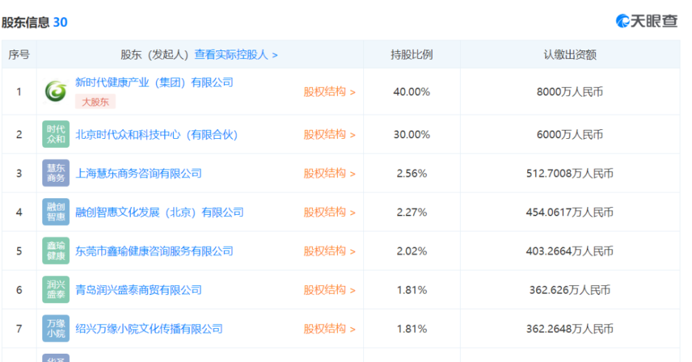The width and height of the screenshot is (692, 362).
Task: Open 青岛润兴盛泰商贸有限公司 link
Action: [x=138, y=290]
